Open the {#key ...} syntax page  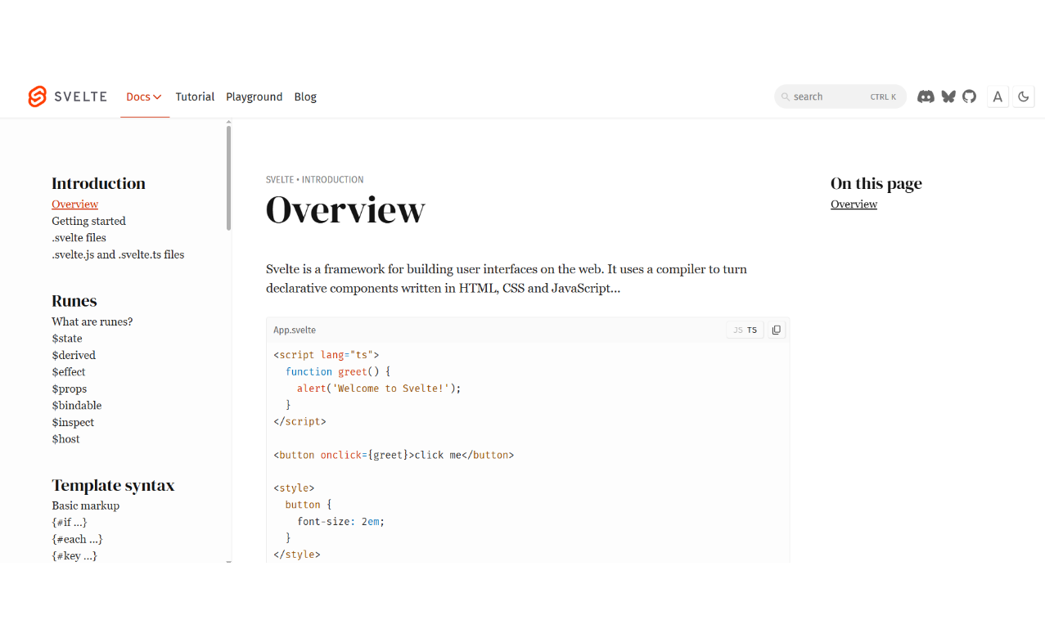[x=74, y=556]
